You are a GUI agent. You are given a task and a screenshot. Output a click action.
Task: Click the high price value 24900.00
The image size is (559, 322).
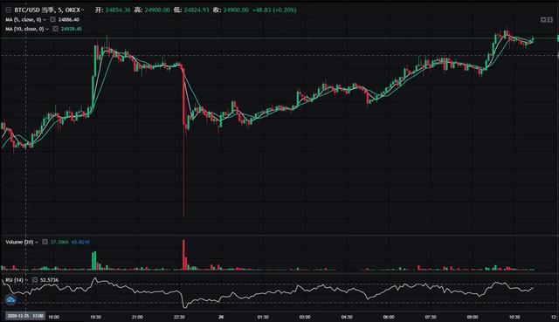[x=157, y=10]
